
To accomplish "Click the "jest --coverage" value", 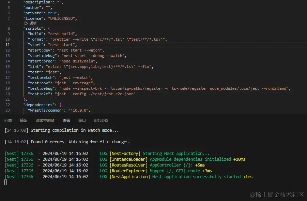I will click(74, 83).
